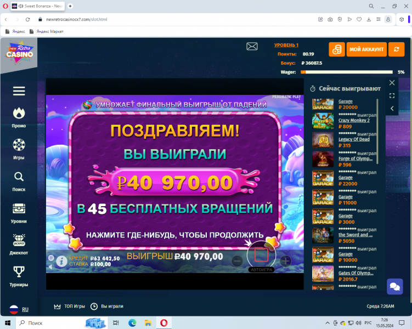Open the Уровни levels section
412x329 pixels.
pos(19,213)
